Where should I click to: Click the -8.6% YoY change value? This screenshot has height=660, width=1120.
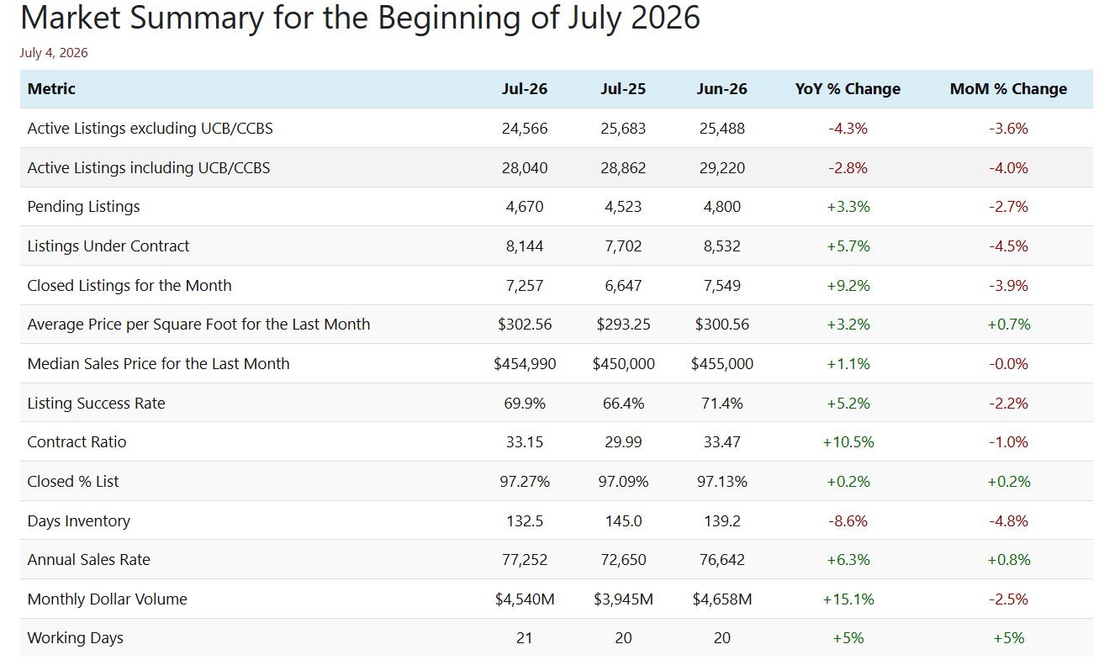coord(848,521)
